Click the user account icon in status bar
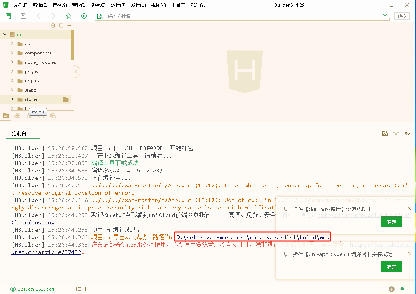416x294 pixels. point(13,289)
